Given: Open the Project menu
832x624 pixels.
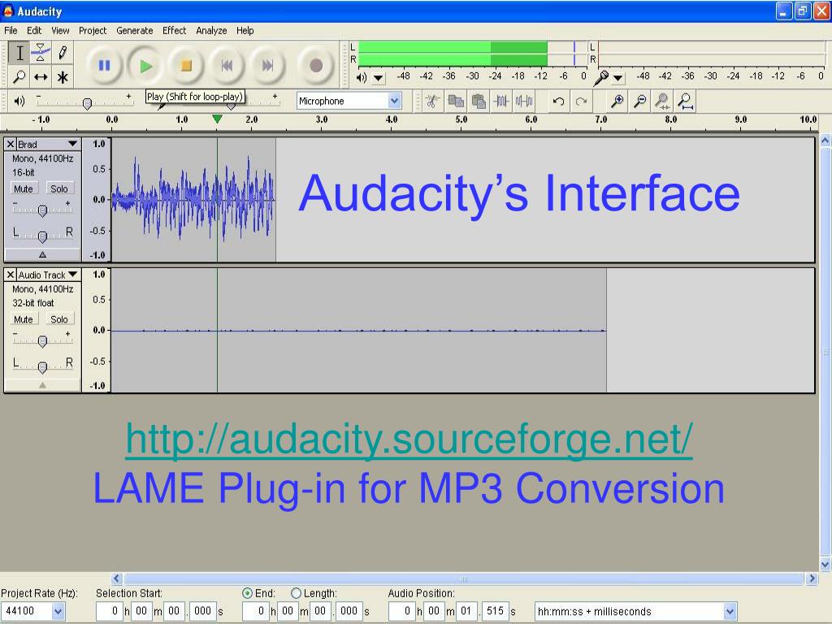Looking at the screenshot, I should [x=93, y=30].
